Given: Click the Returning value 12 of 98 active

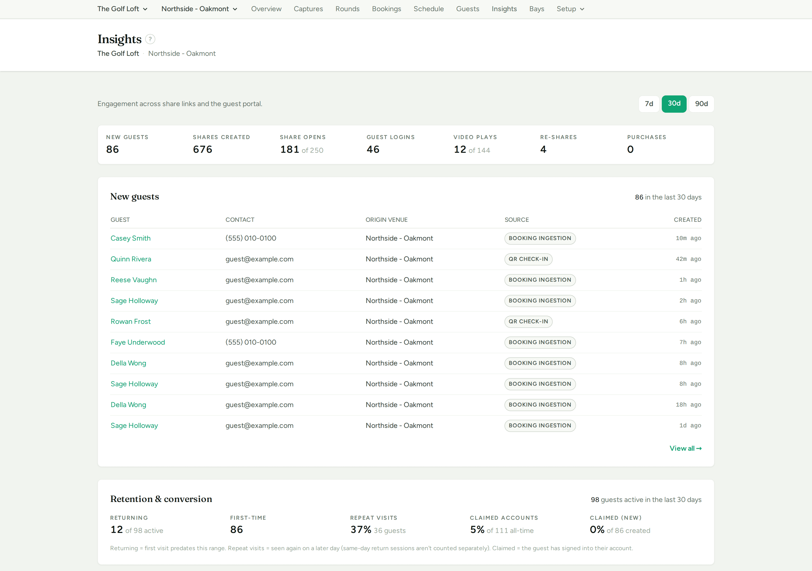Looking at the screenshot, I should click(x=137, y=530).
